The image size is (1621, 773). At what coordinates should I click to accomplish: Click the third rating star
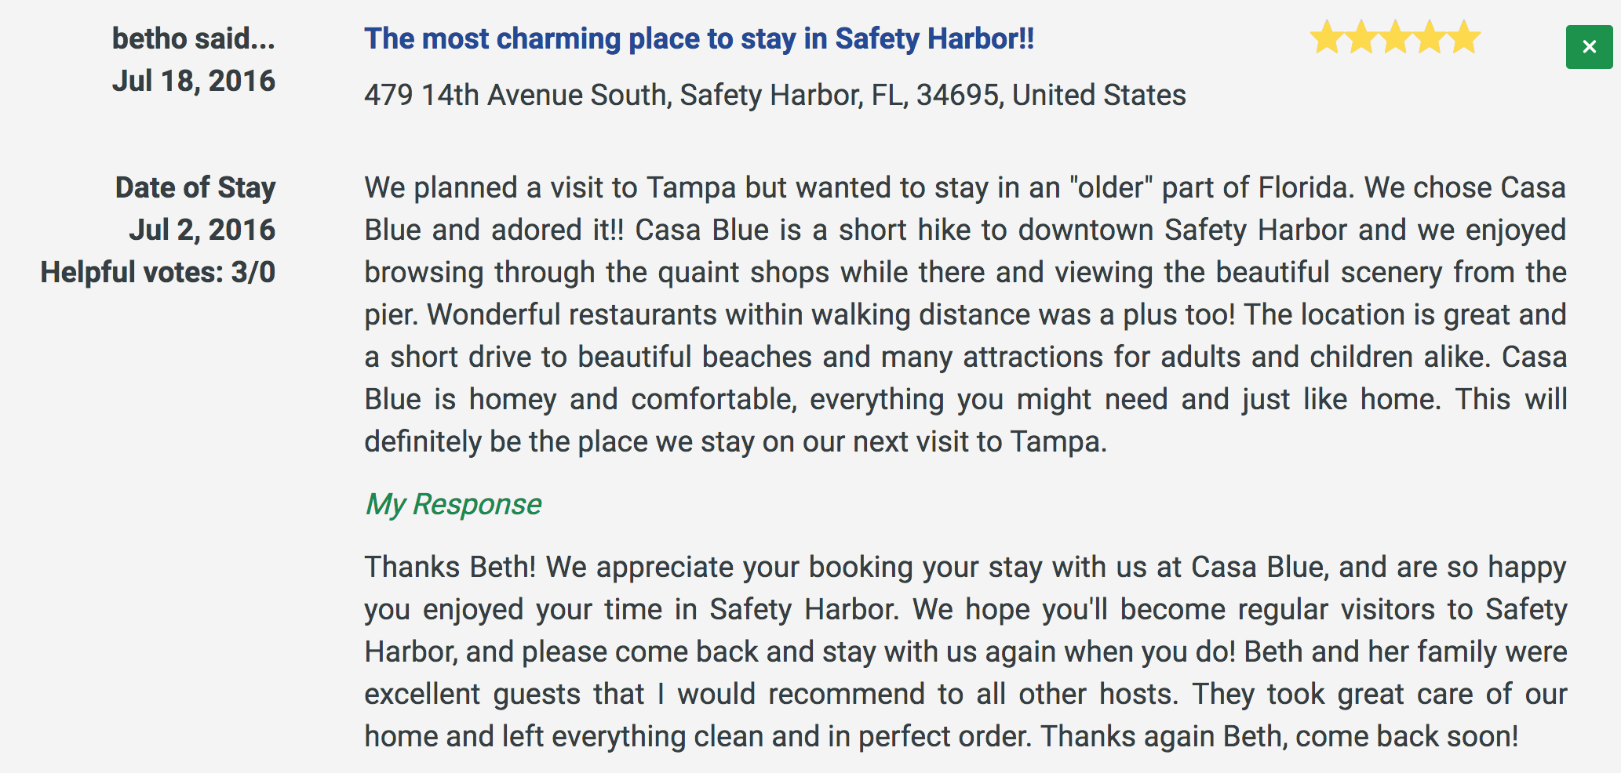point(1396,38)
